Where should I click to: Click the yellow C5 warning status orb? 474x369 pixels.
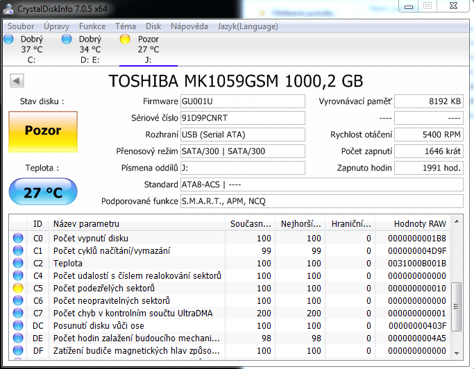(x=18, y=288)
